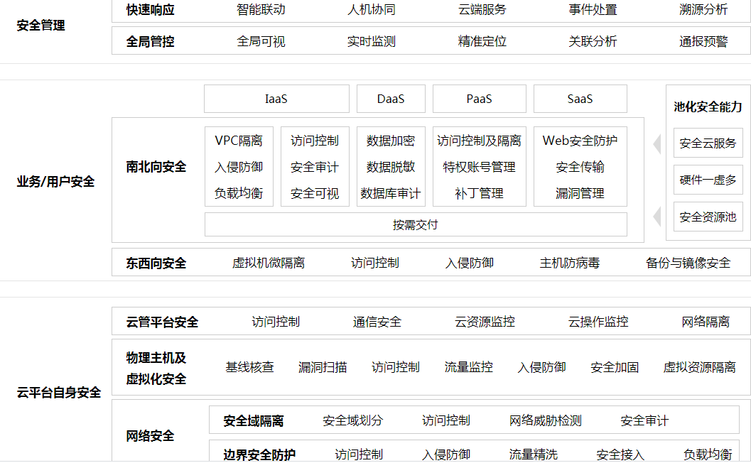This screenshot has width=751, height=463.
Task: Select the IaaS header box
Action: pos(276,99)
